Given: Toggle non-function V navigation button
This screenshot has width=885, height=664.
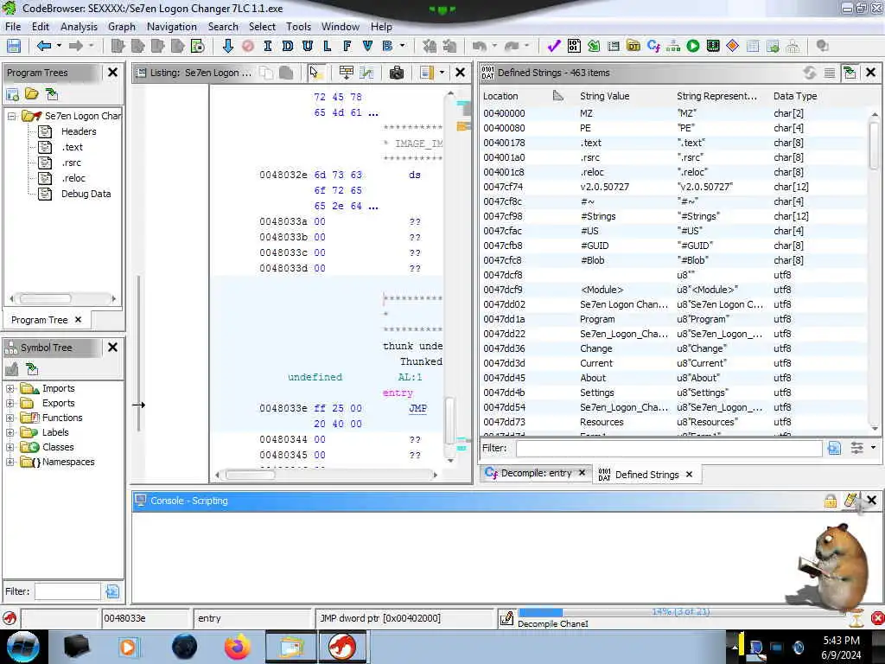Looking at the screenshot, I should [367, 47].
